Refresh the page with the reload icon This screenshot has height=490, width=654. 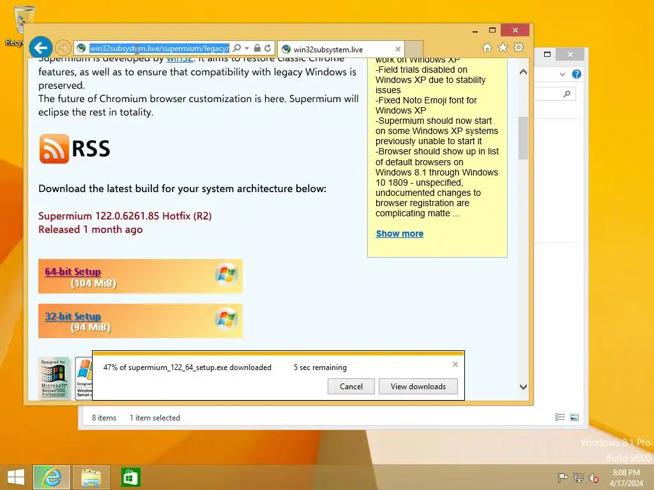[268, 48]
